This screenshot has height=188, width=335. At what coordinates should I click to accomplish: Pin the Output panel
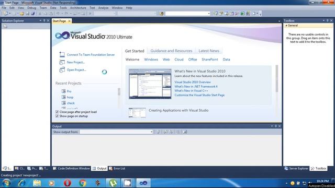276,126
